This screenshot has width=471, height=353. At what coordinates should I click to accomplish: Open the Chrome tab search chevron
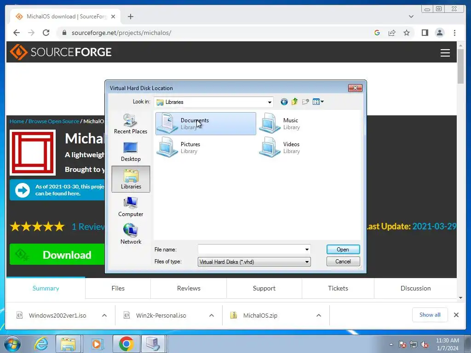[x=411, y=17]
